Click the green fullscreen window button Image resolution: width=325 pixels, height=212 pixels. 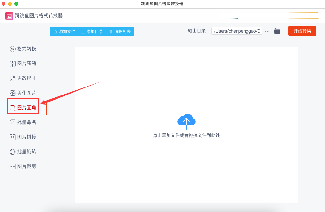(16, 4)
